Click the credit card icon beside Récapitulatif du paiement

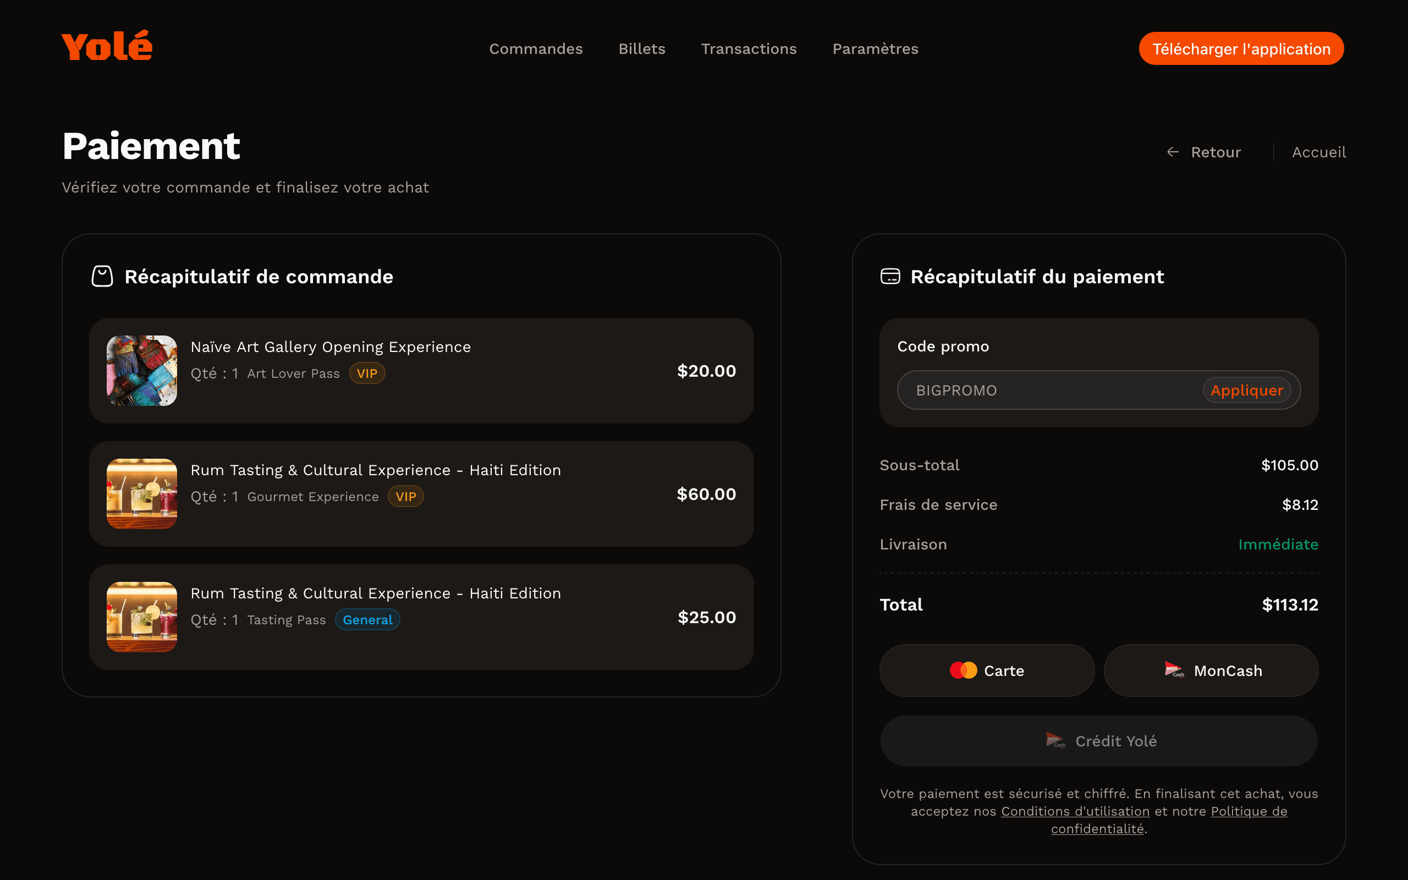click(889, 277)
